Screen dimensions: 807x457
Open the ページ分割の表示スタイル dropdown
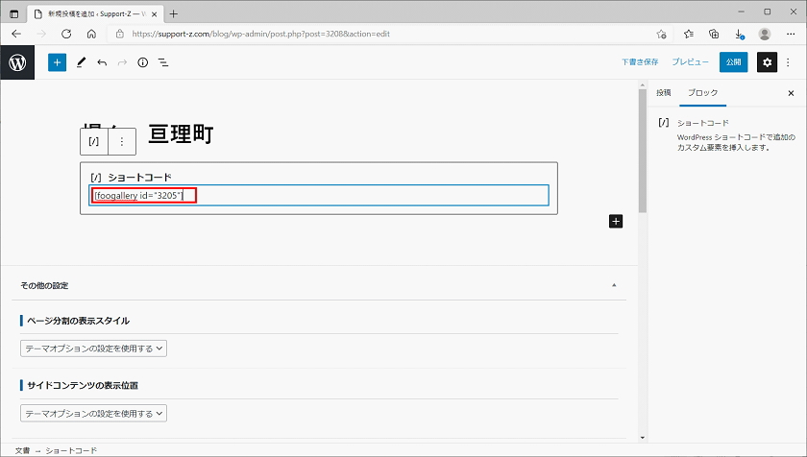tap(93, 349)
